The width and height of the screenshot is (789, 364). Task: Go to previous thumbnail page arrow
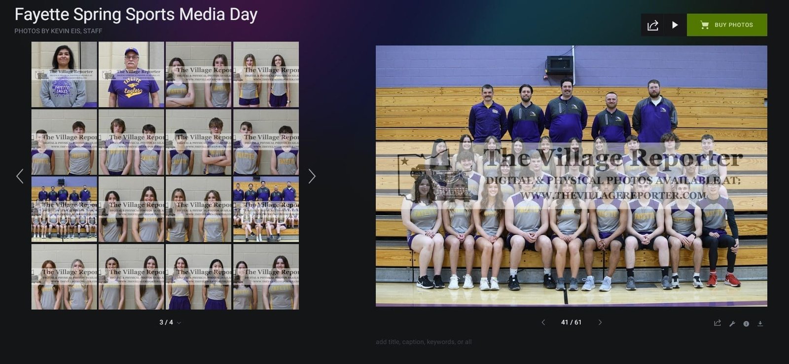point(20,176)
